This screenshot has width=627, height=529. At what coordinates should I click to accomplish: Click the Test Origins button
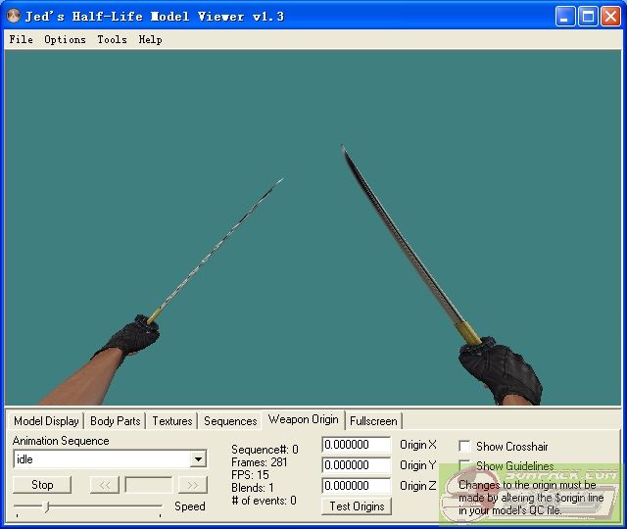[x=357, y=506]
